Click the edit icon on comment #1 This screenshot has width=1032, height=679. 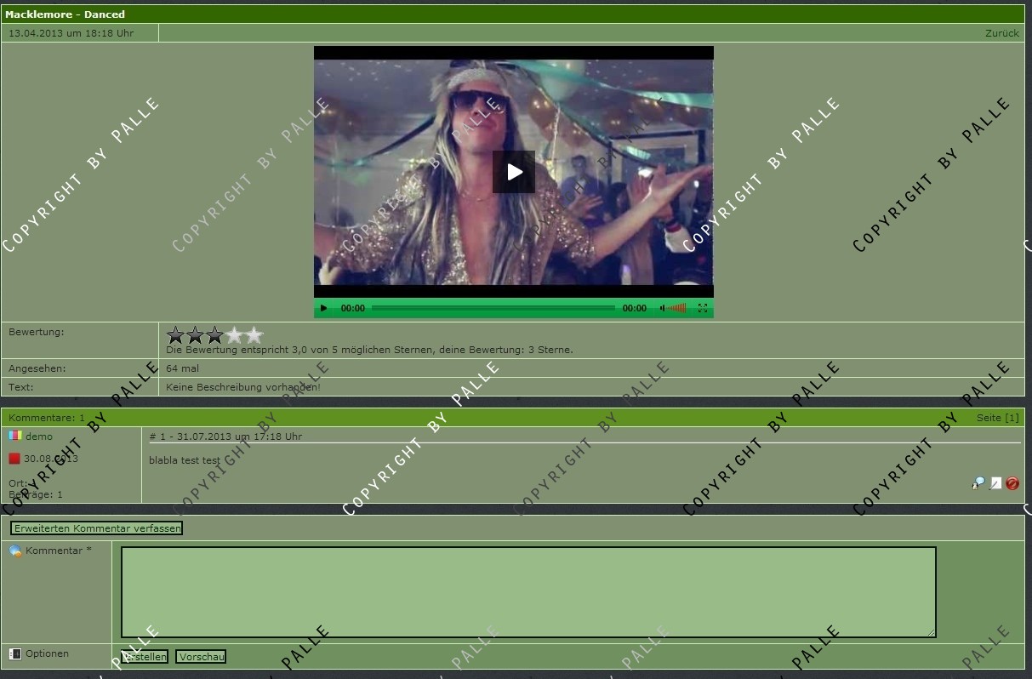995,483
